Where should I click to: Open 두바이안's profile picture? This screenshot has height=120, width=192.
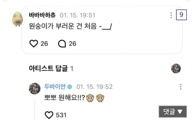[35, 88]
